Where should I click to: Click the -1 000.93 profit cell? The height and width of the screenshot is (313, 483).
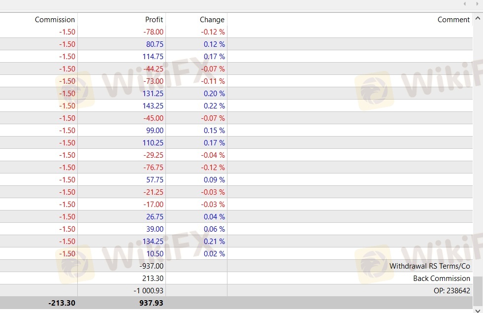click(x=148, y=291)
